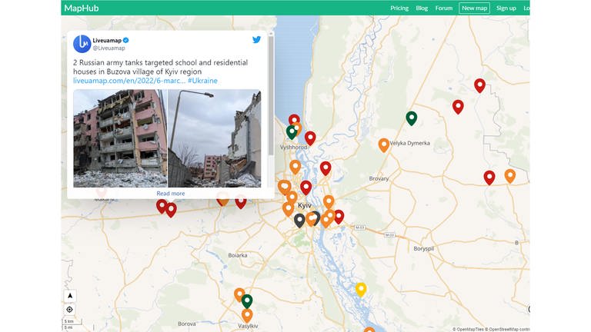
Task: Click the popup's vertical scrollbar
Action: 270,100
